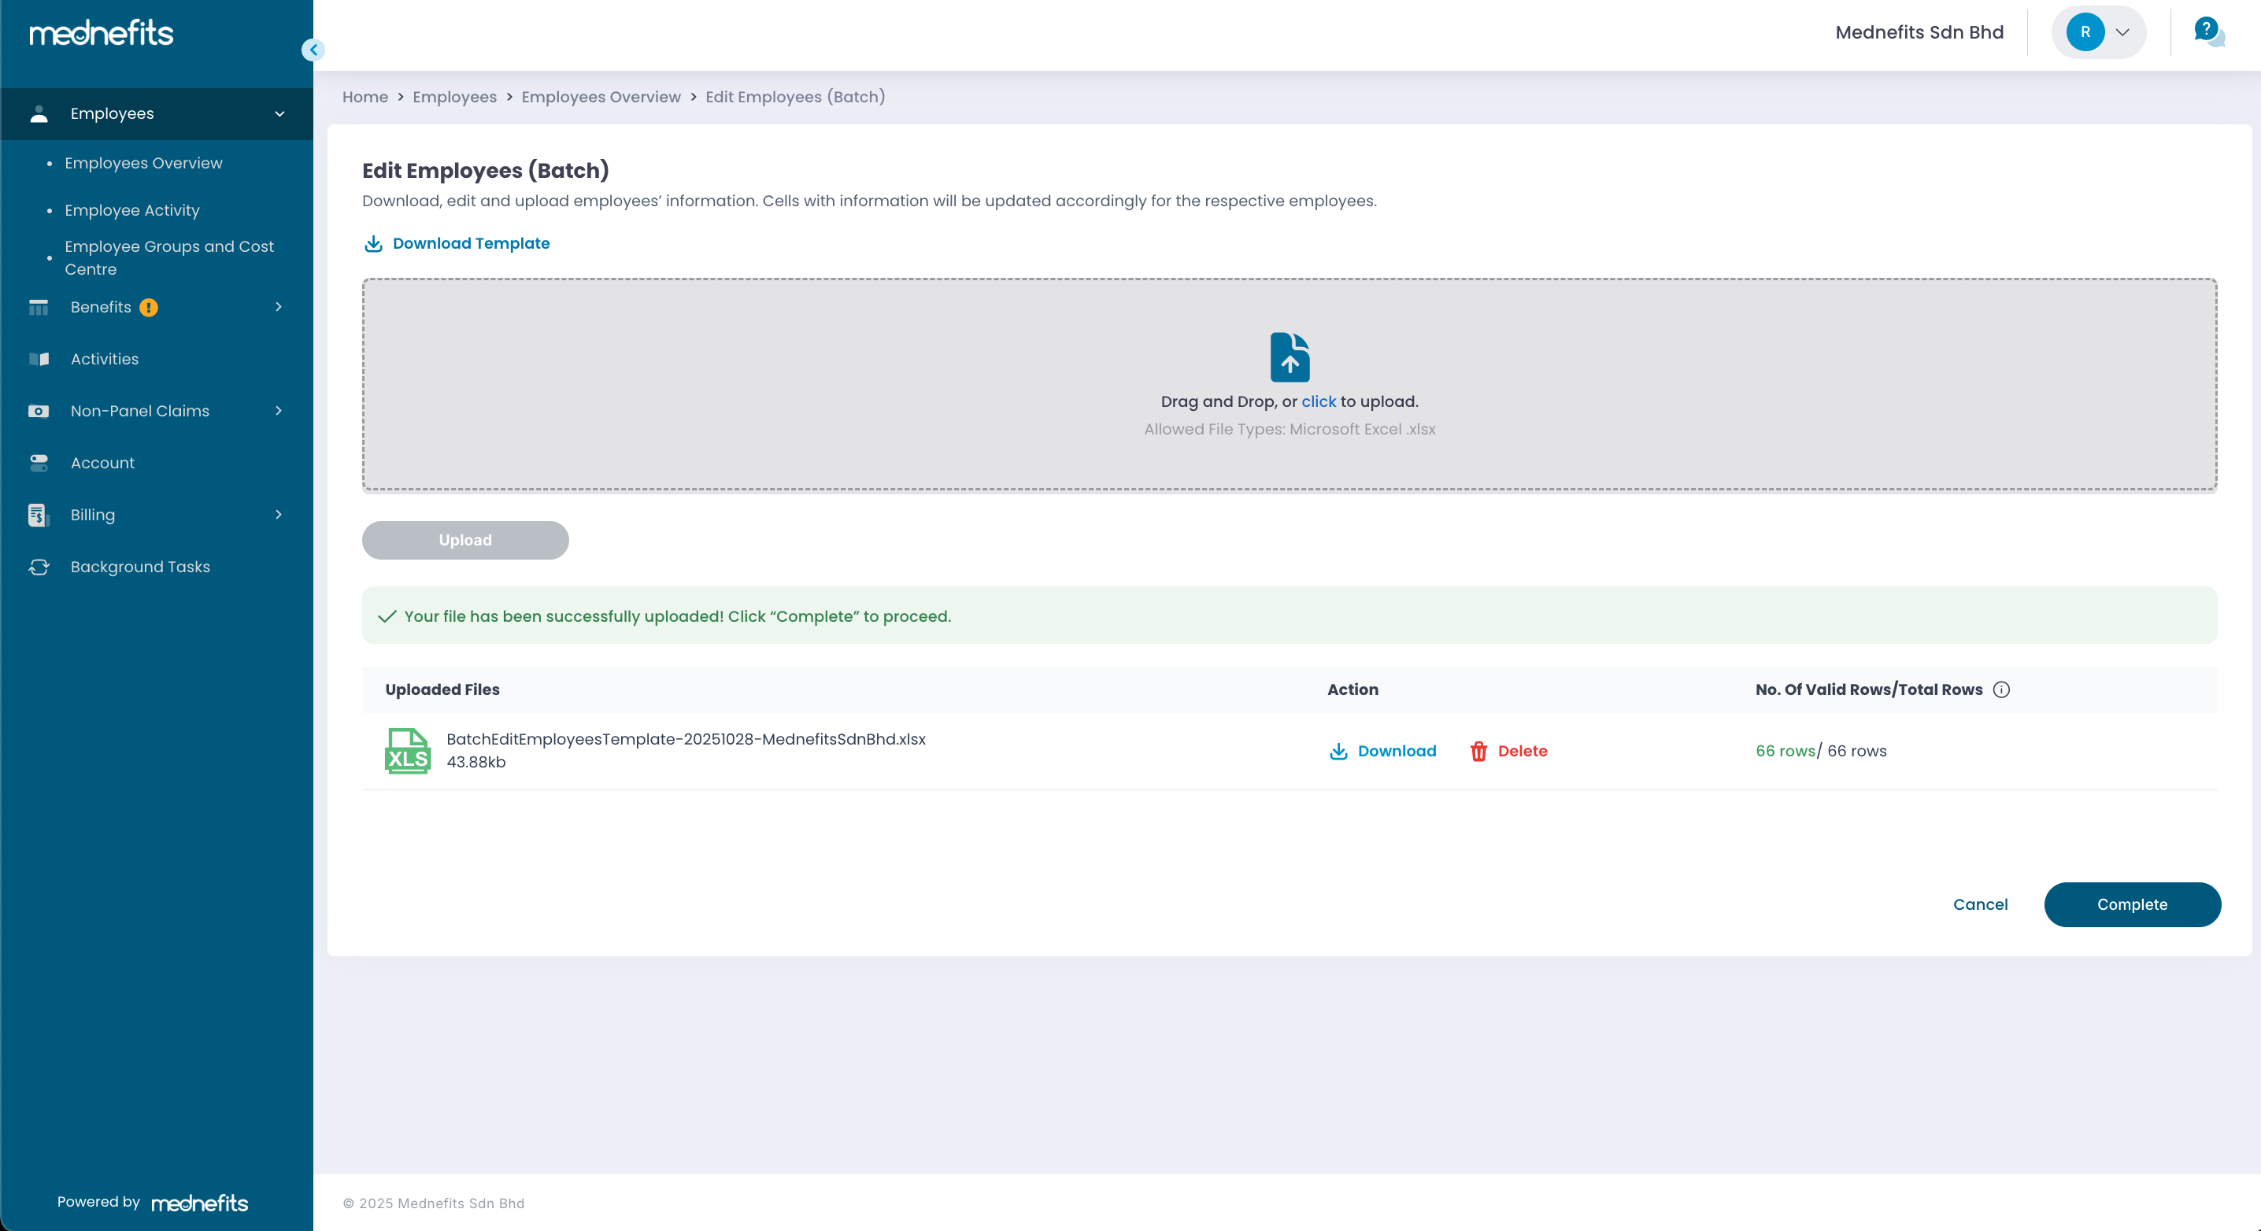Open Employee Activity menu item
Viewport: 2261px width, 1231px height.
131,211
